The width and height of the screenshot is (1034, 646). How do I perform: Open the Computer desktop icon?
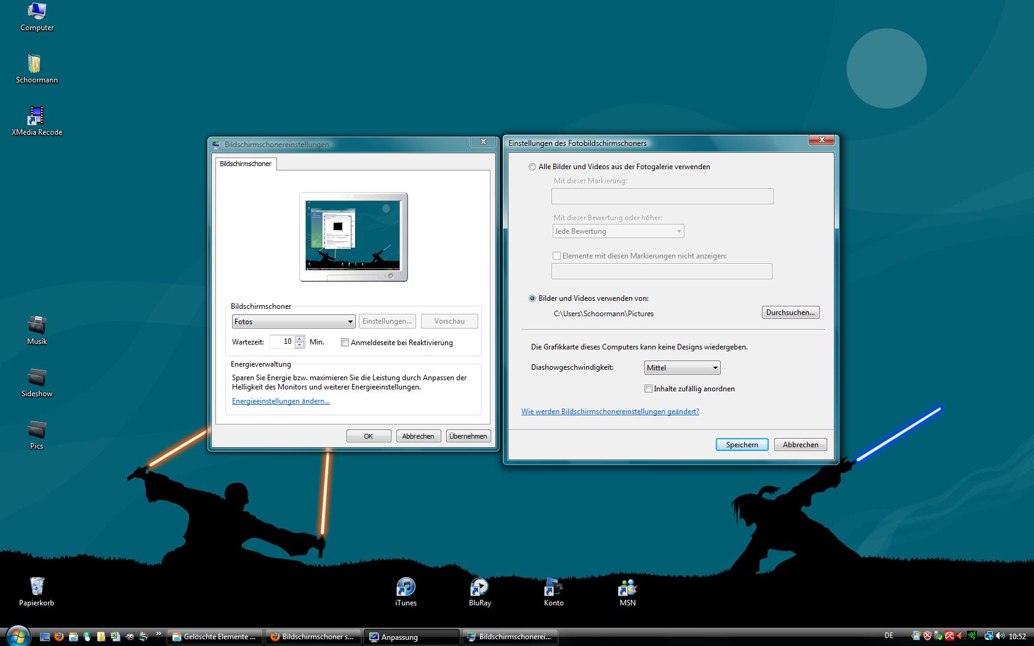tap(37, 17)
